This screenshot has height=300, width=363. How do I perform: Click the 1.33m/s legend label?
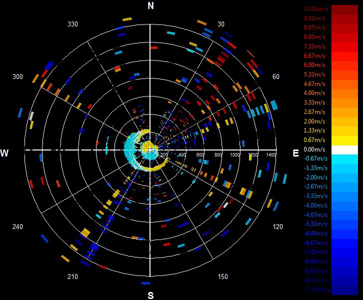coord(314,130)
